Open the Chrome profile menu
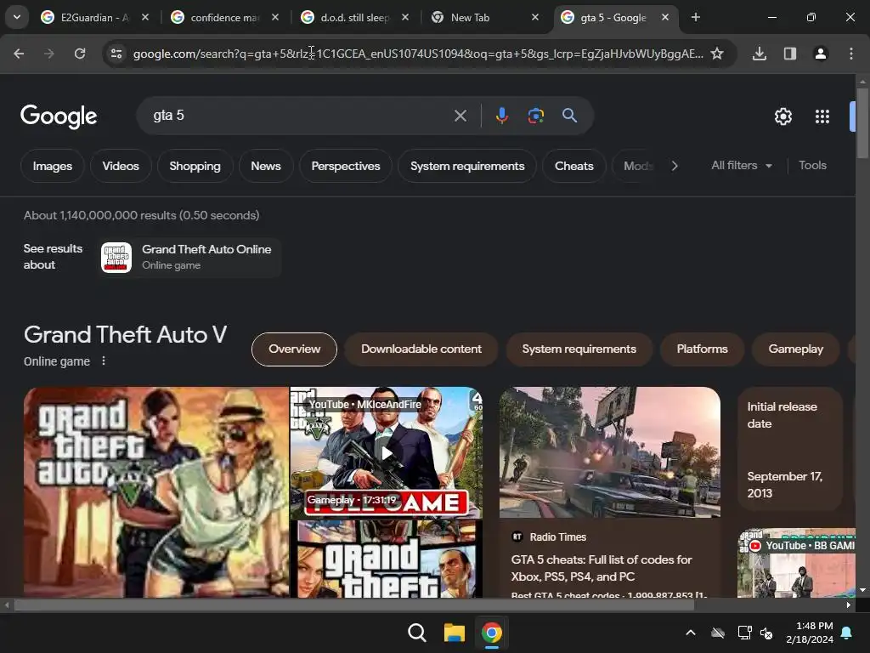The height and width of the screenshot is (653, 870). [821, 54]
